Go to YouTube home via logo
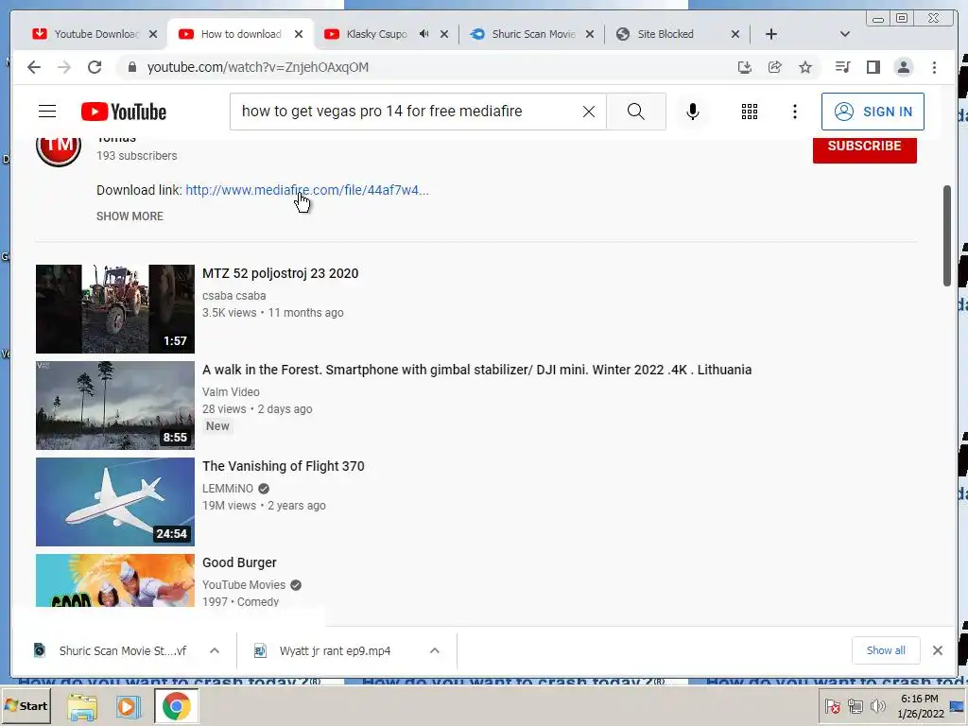 tap(124, 112)
